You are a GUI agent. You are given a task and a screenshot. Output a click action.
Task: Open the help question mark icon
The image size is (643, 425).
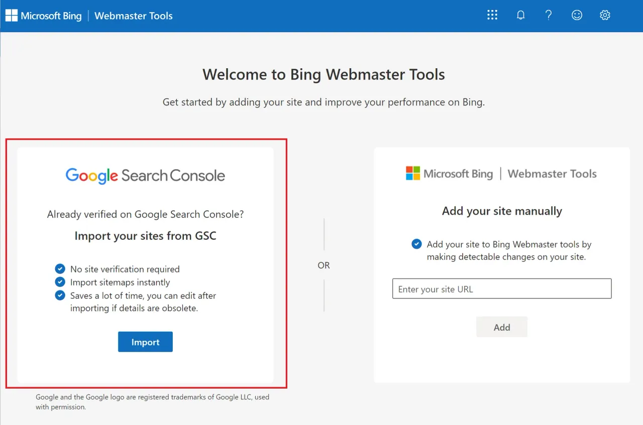click(x=549, y=15)
